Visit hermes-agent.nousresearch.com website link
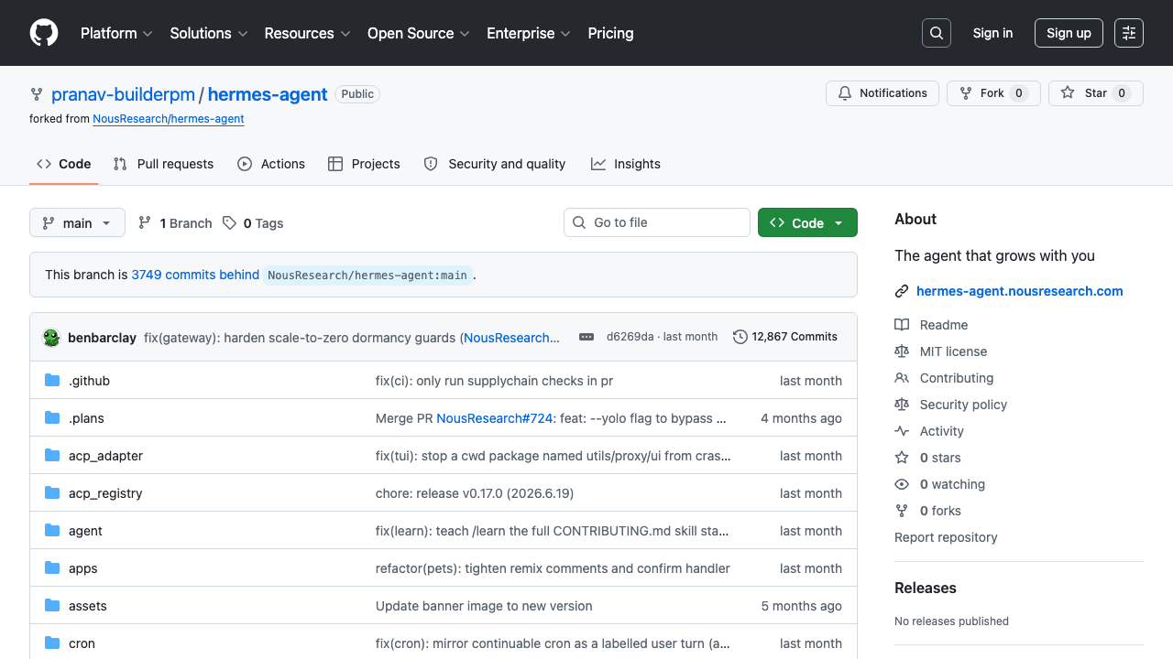Screen dimensions: 1173x659 pyautogui.click(x=1020, y=291)
